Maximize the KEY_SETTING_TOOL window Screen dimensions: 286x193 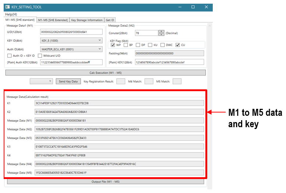click(193, 7)
